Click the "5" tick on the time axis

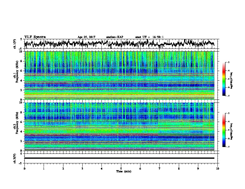tap(121, 169)
